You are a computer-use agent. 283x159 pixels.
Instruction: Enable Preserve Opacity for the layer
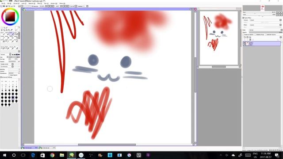tap(243, 34)
